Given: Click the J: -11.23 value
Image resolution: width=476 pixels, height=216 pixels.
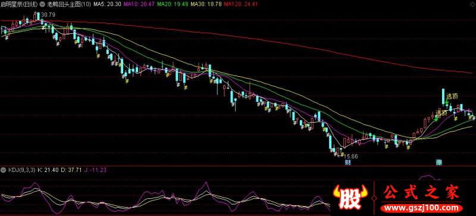Looking at the screenshot, I should click(95, 170).
